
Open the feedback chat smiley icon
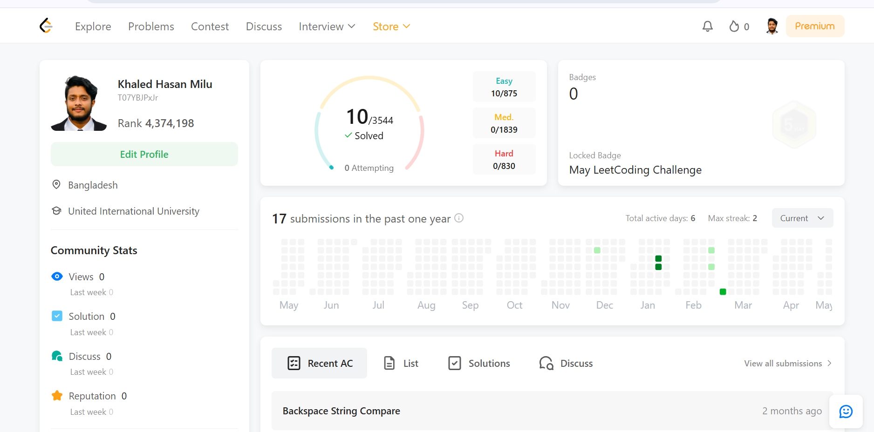pyautogui.click(x=846, y=412)
